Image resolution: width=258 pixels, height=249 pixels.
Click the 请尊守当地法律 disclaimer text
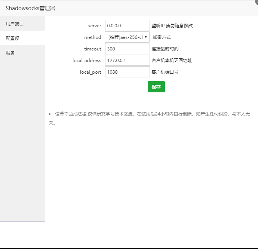[150, 118]
